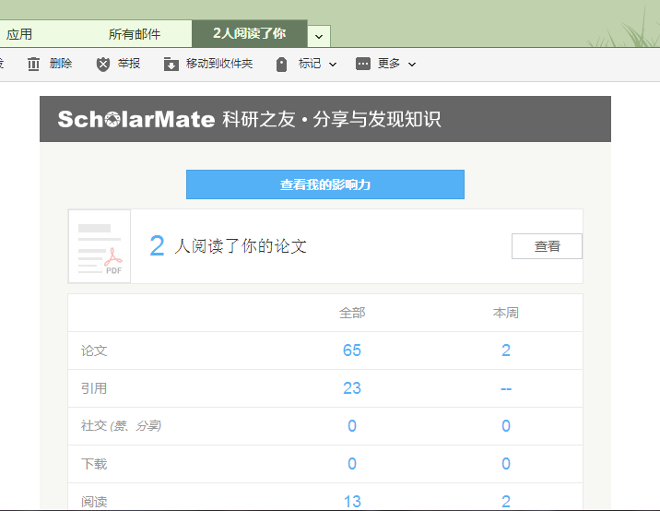Image resolution: width=660 pixels, height=511 pixels.
Task: Open the tab list dropdown chevron
Action: [319, 37]
